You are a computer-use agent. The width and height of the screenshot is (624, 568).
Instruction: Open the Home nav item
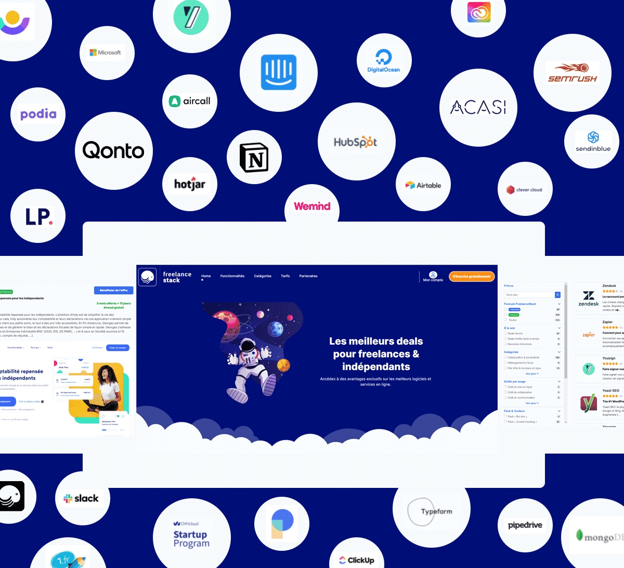206,276
